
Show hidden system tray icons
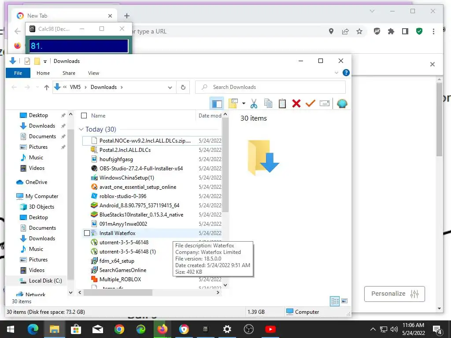tap(373, 329)
